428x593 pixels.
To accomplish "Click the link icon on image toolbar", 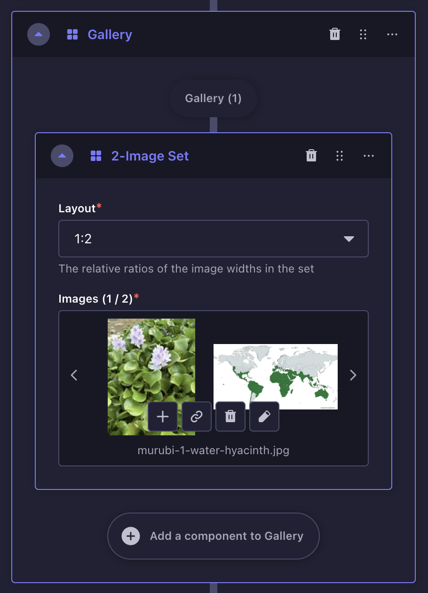I will pos(197,417).
